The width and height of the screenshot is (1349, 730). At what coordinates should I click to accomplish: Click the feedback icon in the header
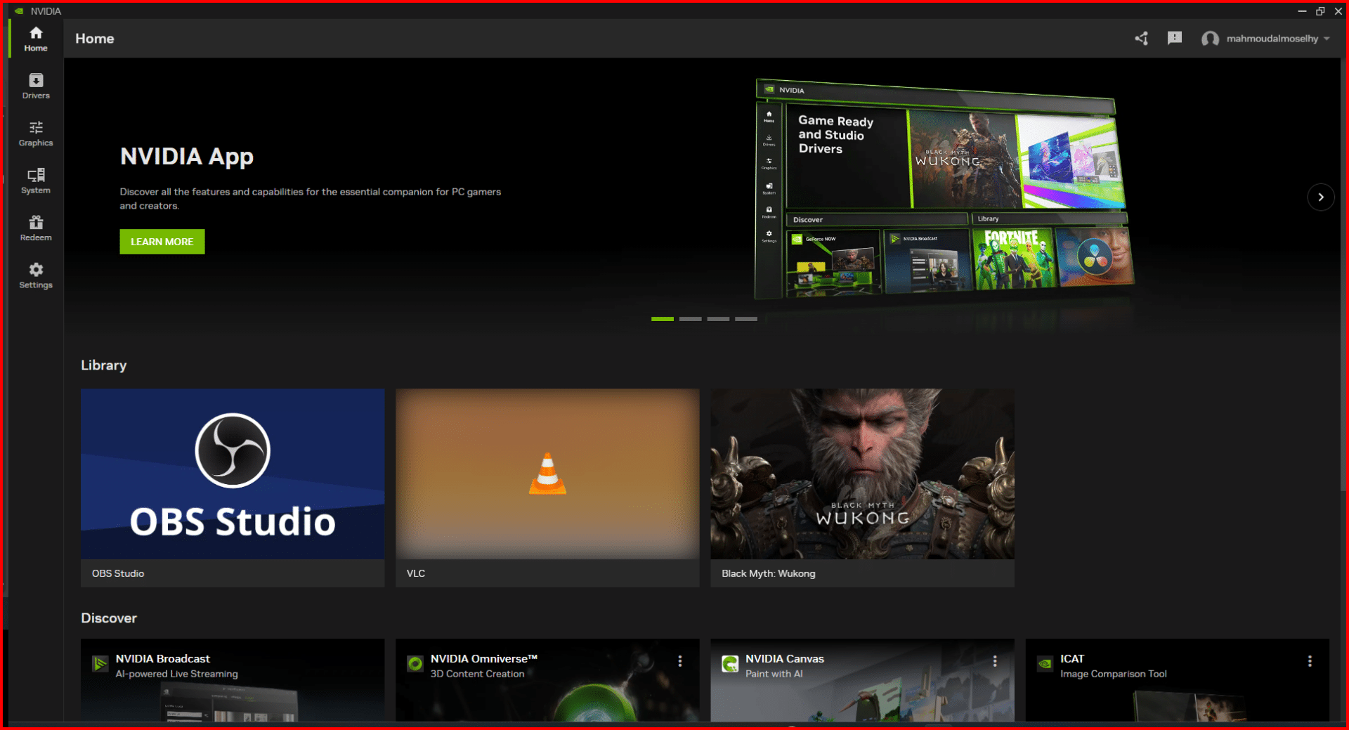(x=1175, y=39)
